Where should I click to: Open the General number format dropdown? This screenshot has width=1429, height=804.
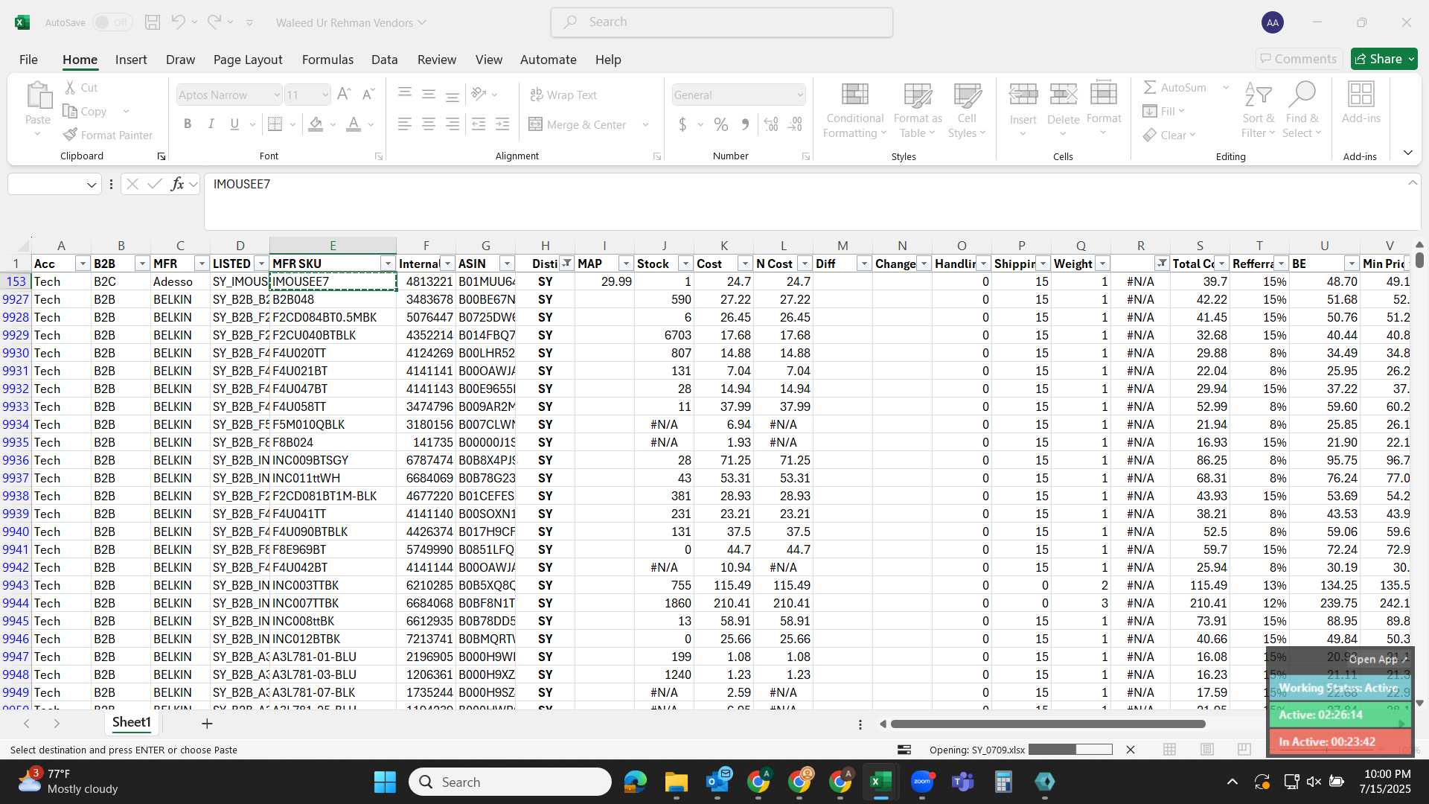click(x=800, y=95)
